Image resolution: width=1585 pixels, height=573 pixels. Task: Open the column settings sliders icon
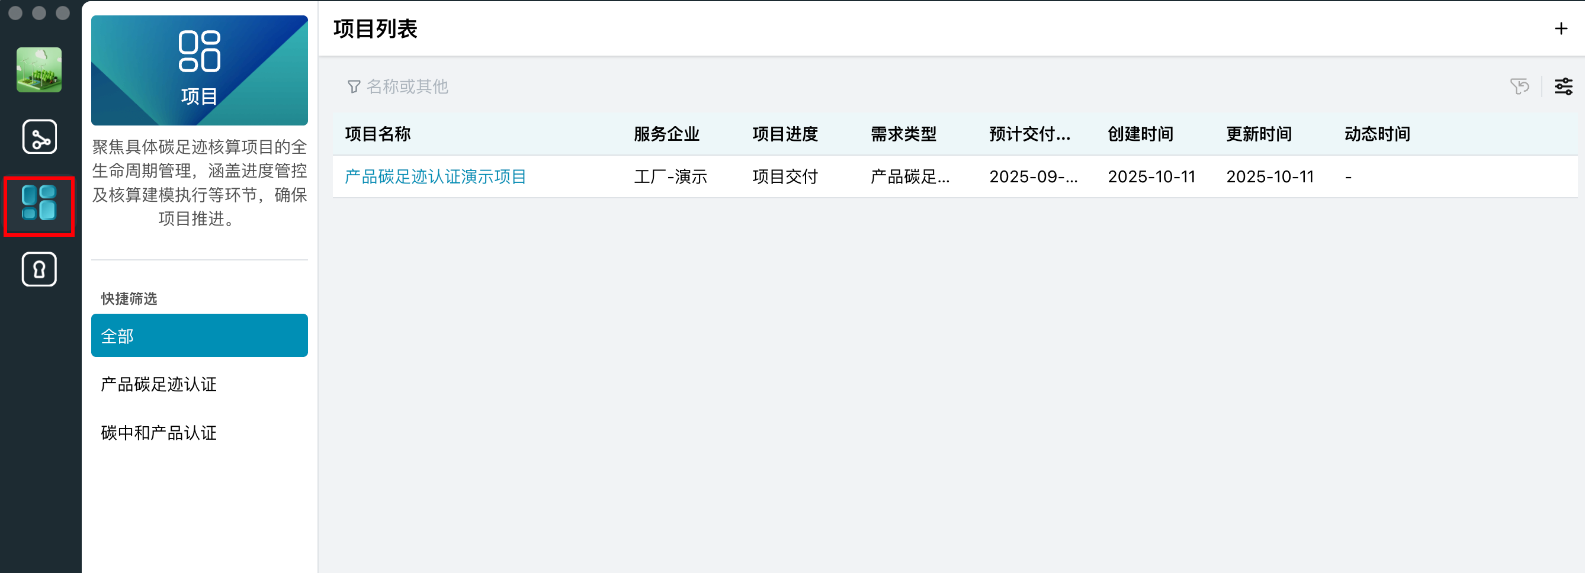pyautogui.click(x=1563, y=86)
